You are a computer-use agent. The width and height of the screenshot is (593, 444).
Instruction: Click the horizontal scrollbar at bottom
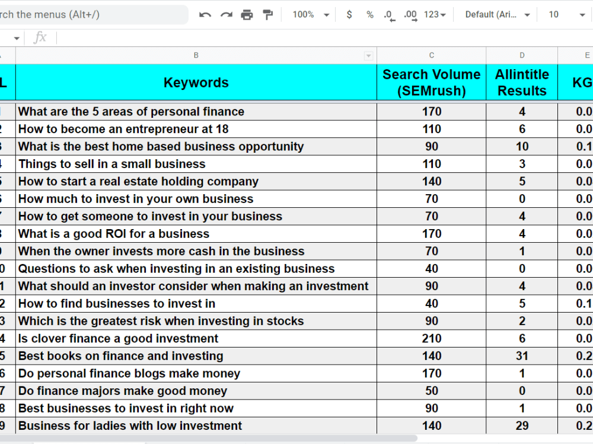point(208,438)
